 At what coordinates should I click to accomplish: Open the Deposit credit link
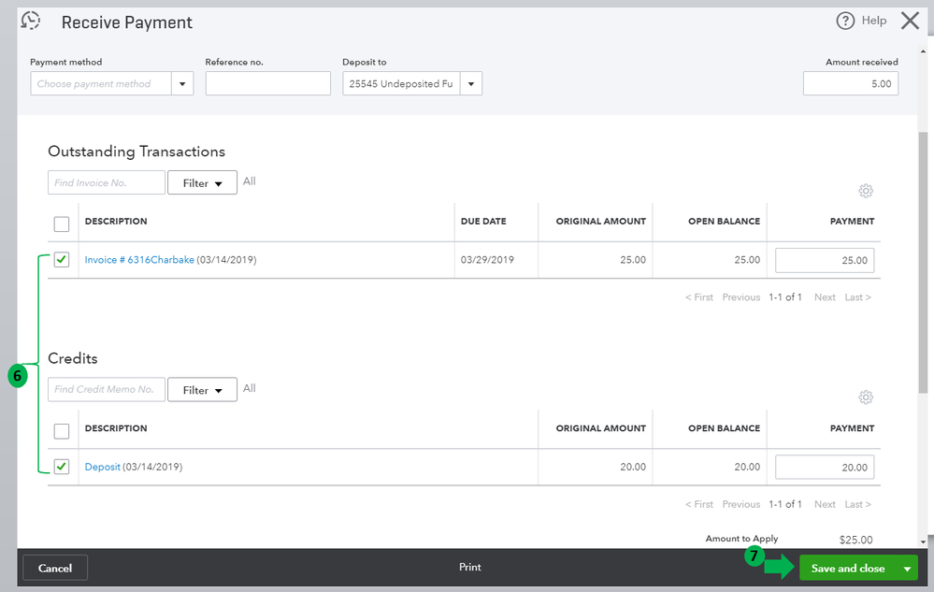[x=103, y=467]
